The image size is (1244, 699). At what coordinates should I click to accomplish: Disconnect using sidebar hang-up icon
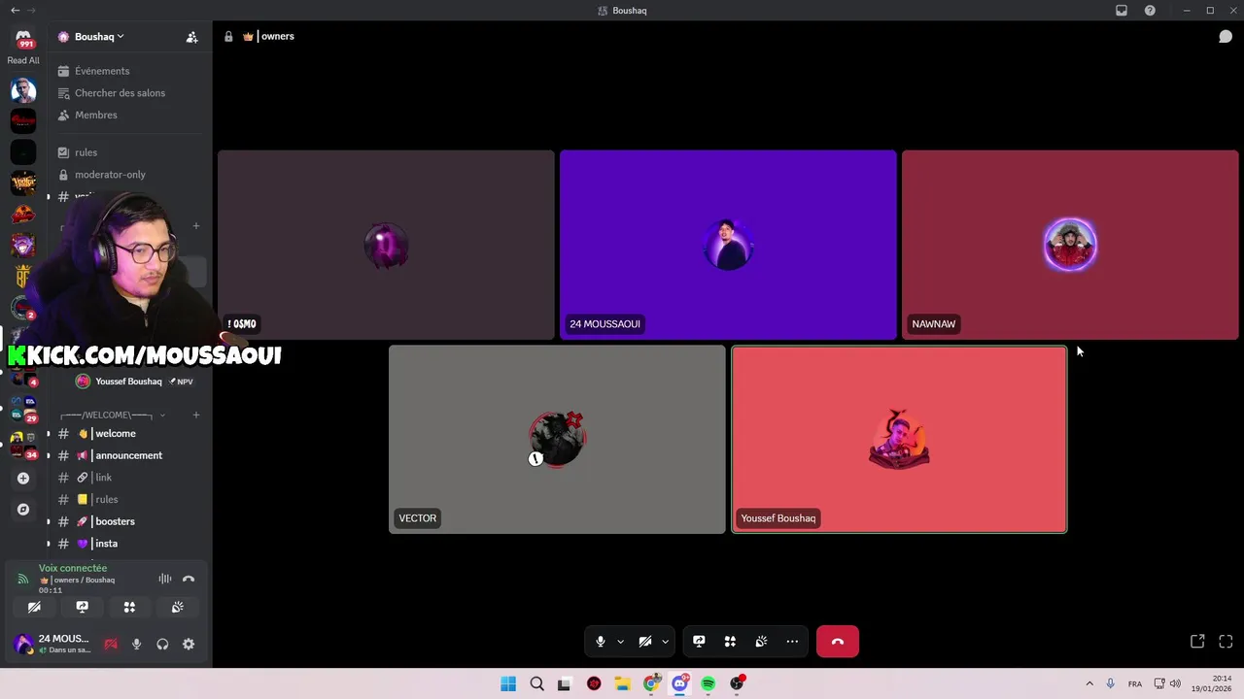click(189, 579)
